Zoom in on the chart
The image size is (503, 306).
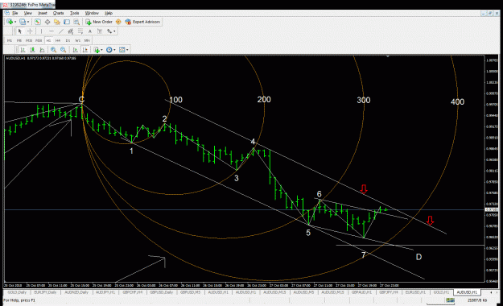[53, 50]
